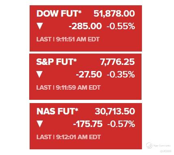Click the DOW change value -285.00

pos(85,26)
